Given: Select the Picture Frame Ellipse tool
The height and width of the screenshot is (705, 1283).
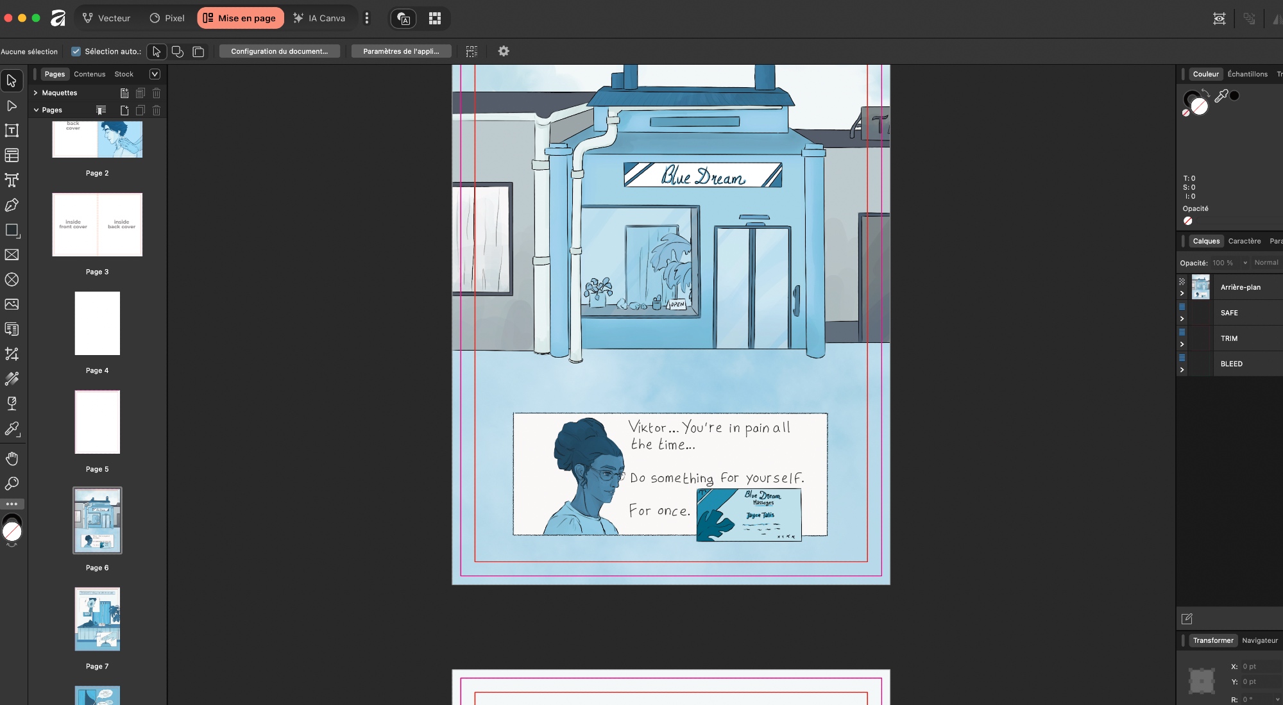Looking at the screenshot, I should 12,279.
